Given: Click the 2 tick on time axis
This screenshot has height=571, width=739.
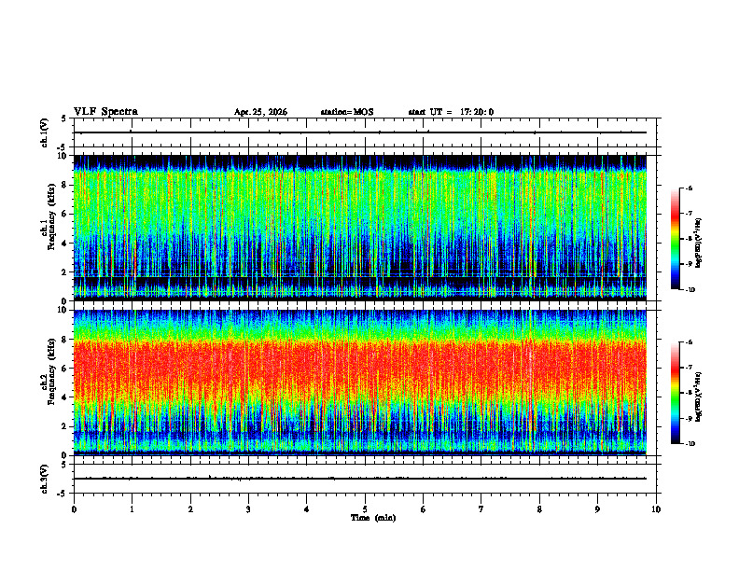Looking at the screenshot, I should point(190,509).
